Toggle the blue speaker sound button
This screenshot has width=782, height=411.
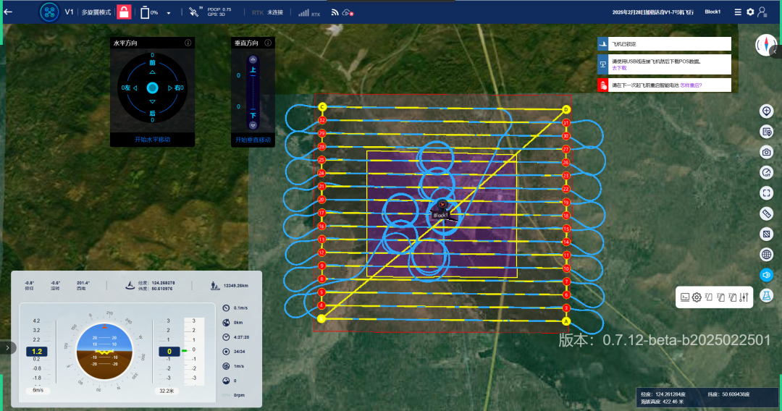tap(767, 275)
